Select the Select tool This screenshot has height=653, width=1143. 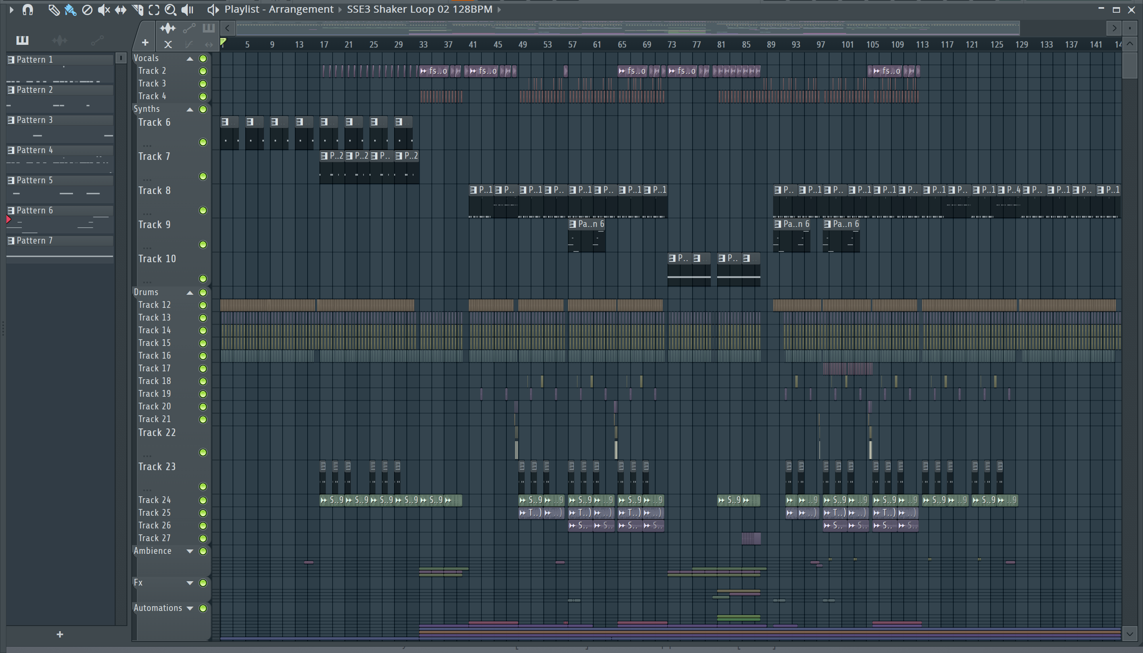coord(154,10)
